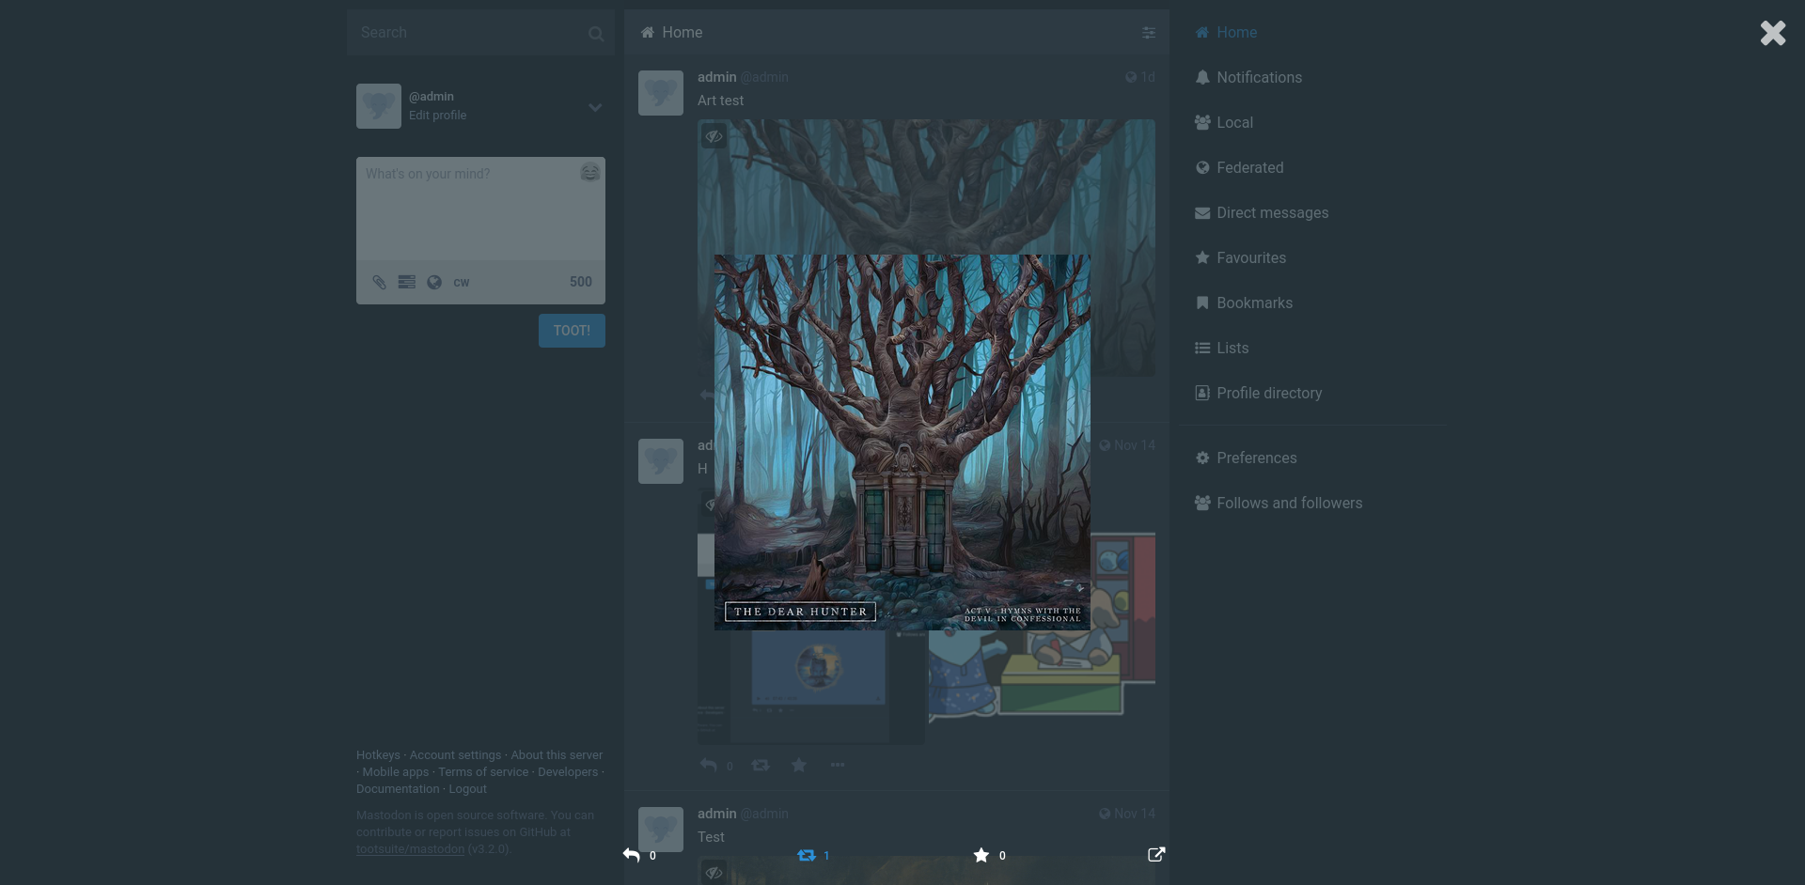The width and height of the screenshot is (1805, 885).
Task: Open tootsuite/mastodon GitHub link
Action: click(410, 849)
